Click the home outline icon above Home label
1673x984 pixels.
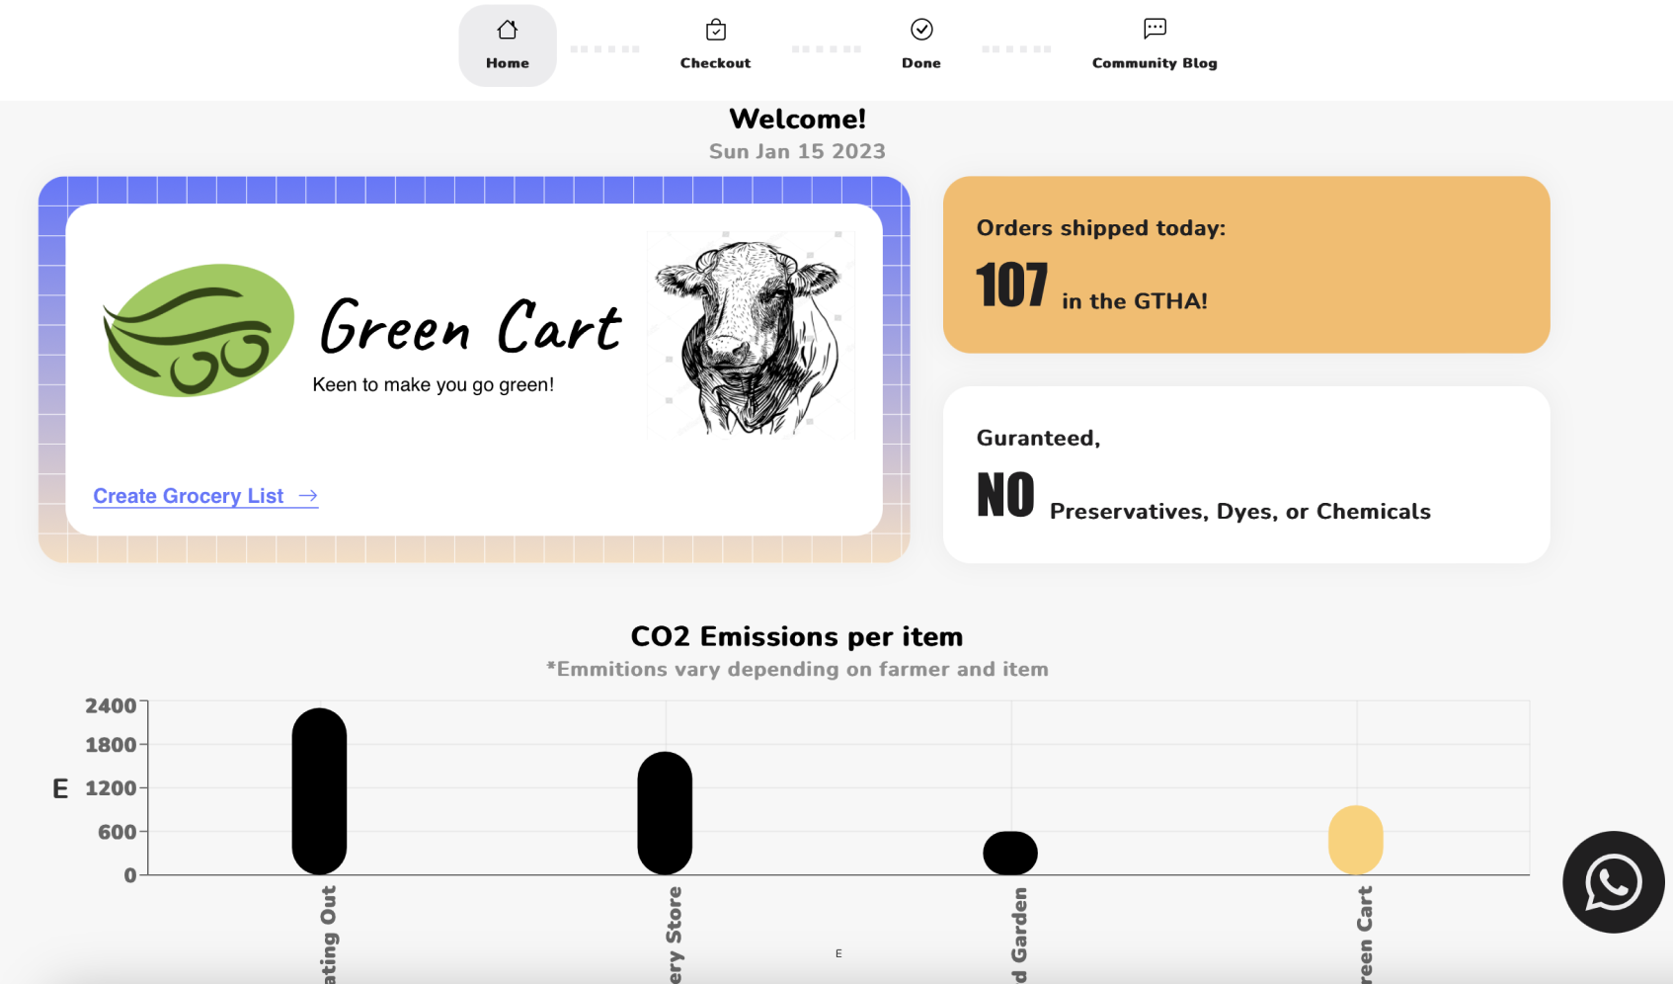coord(508,30)
